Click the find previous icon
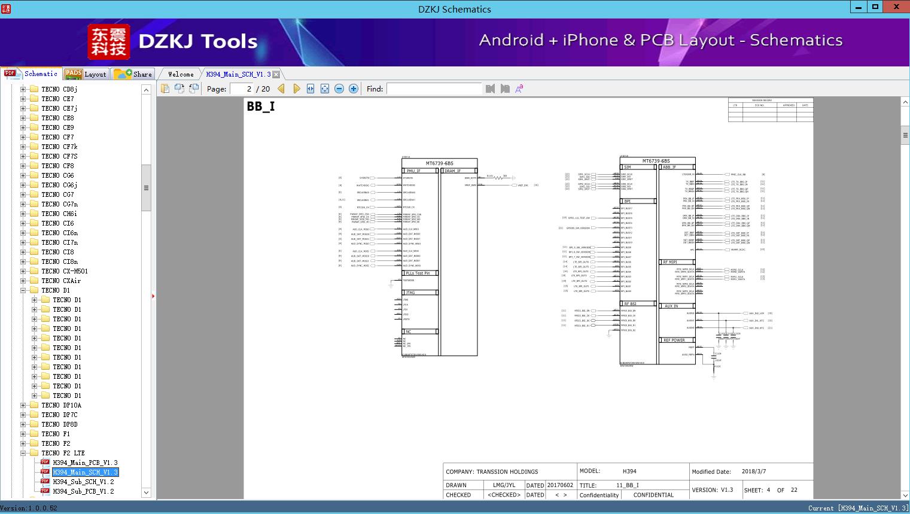 [x=491, y=89]
